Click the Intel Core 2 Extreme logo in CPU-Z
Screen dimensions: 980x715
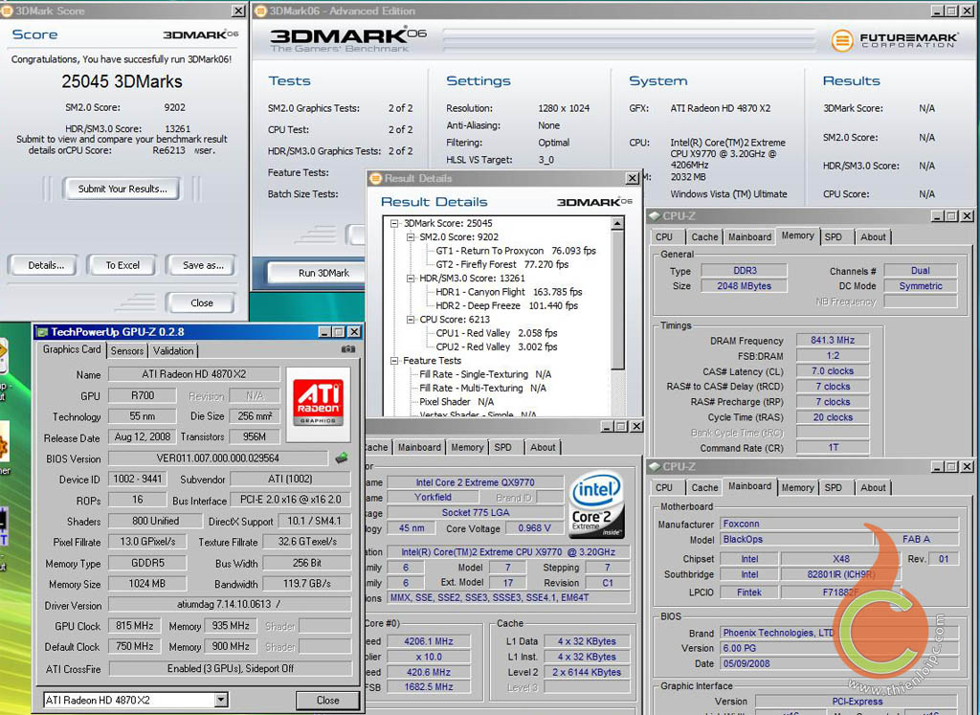[597, 505]
